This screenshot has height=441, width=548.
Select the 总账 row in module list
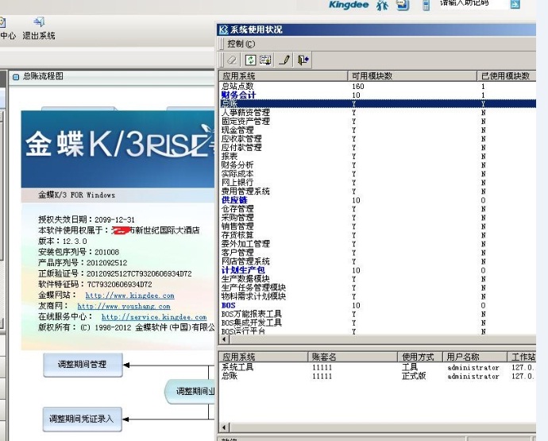[x=229, y=103]
